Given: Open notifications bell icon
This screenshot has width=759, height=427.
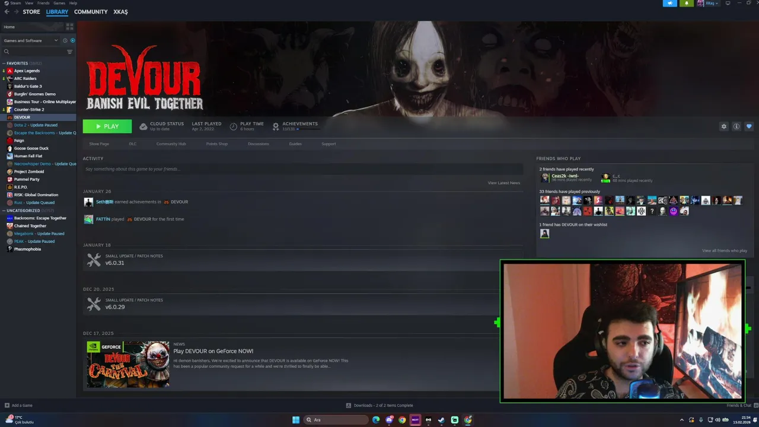Looking at the screenshot, I should coord(687,3).
